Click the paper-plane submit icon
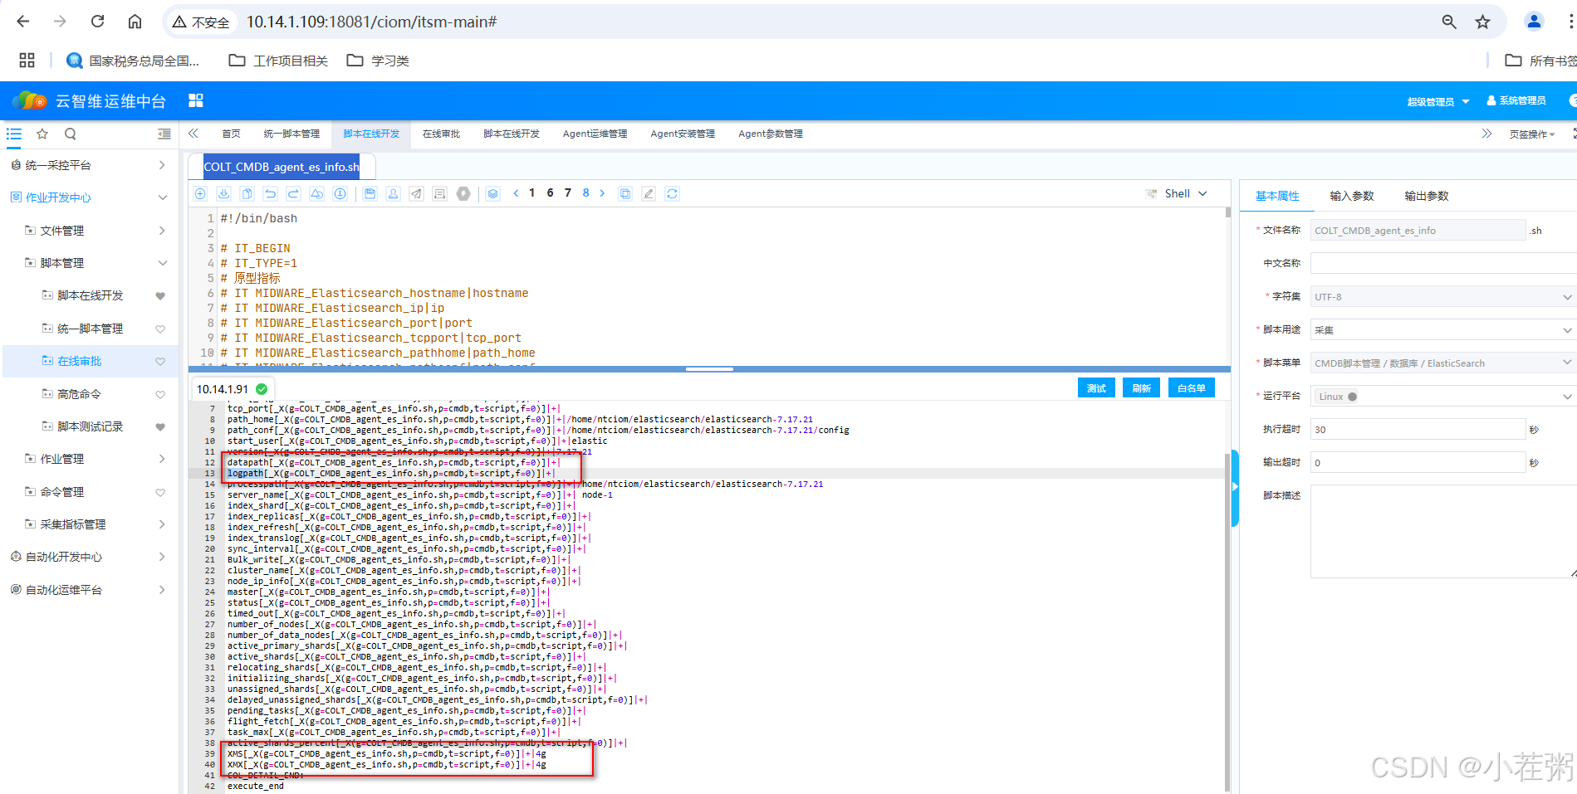The width and height of the screenshot is (1577, 794). [x=416, y=193]
